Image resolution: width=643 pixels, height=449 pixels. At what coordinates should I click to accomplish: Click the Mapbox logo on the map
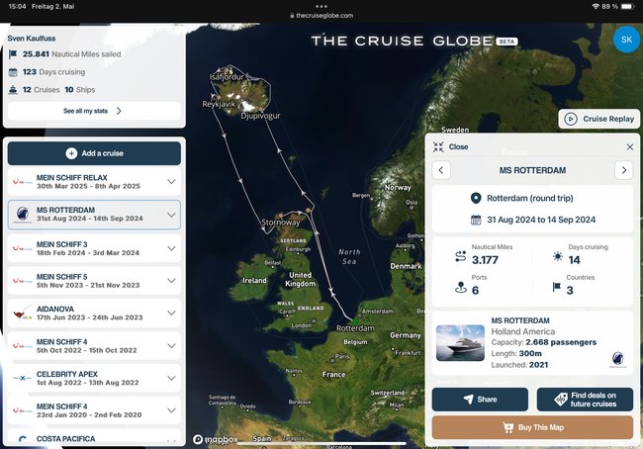[214, 438]
